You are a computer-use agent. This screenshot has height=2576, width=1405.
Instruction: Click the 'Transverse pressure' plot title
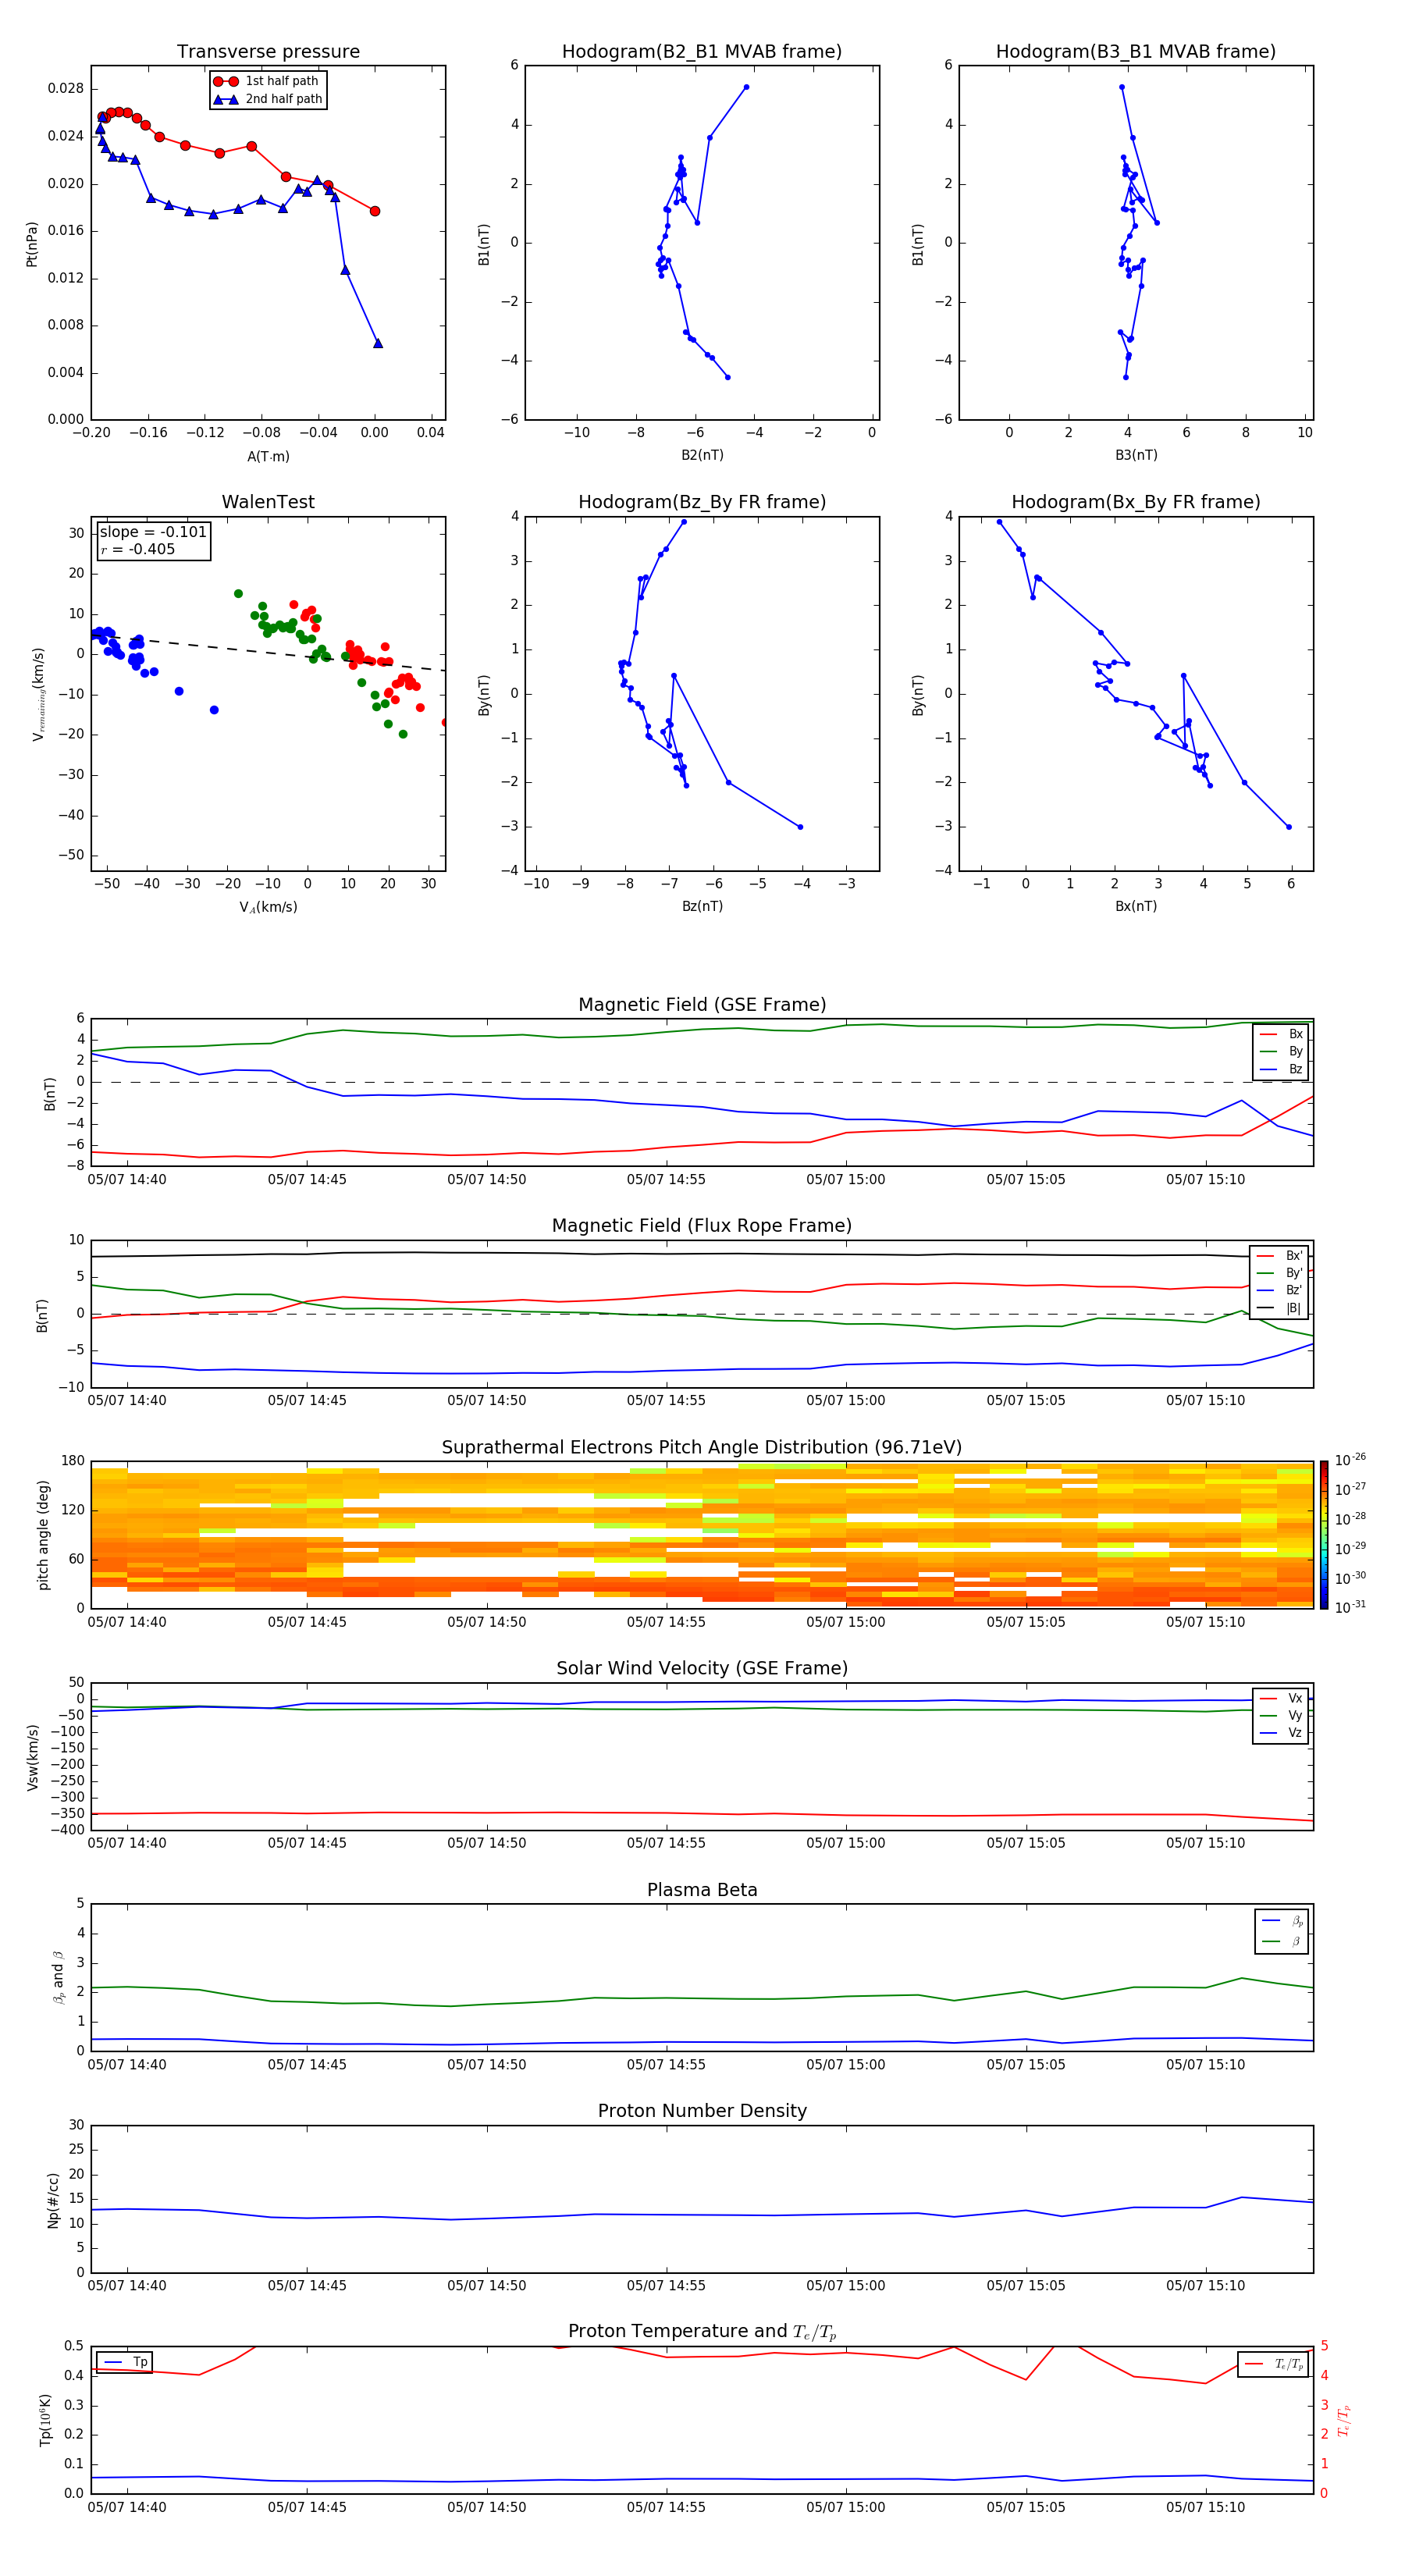click(268, 52)
